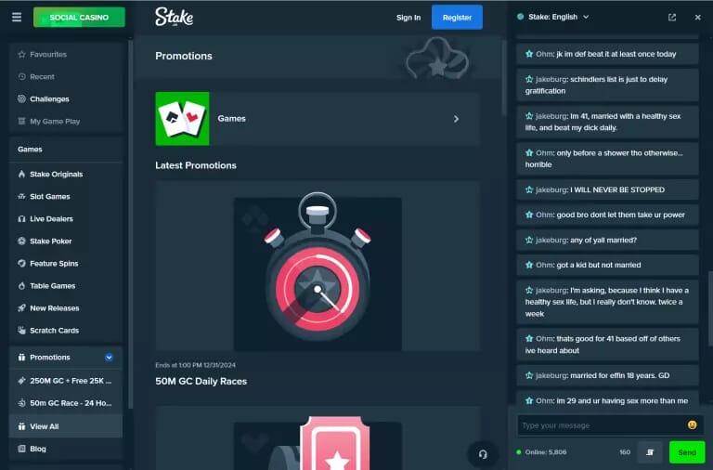
Task: Open the hamburger menu icon
Action: pyautogui.click(x=17, y=18)
